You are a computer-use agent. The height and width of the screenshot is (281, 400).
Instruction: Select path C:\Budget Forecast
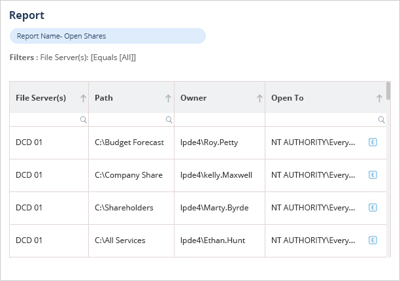pyautogui.click(x=129, y=142)
